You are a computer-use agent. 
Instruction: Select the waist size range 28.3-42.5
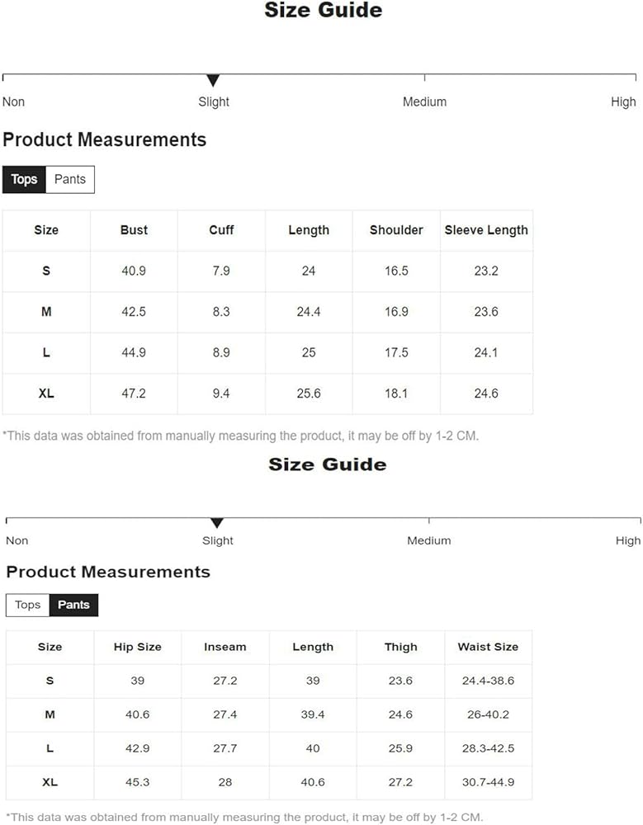click(x=488, y=748)
